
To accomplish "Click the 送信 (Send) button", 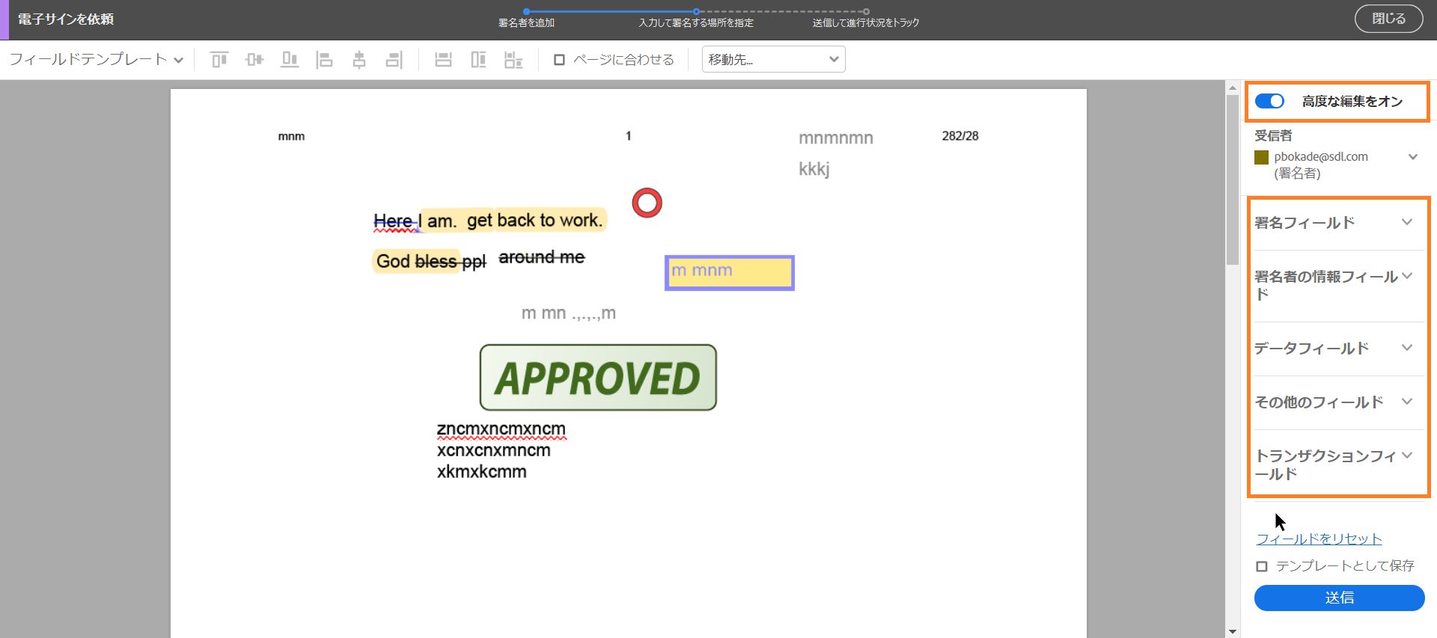I will [x=1339, y=598].
